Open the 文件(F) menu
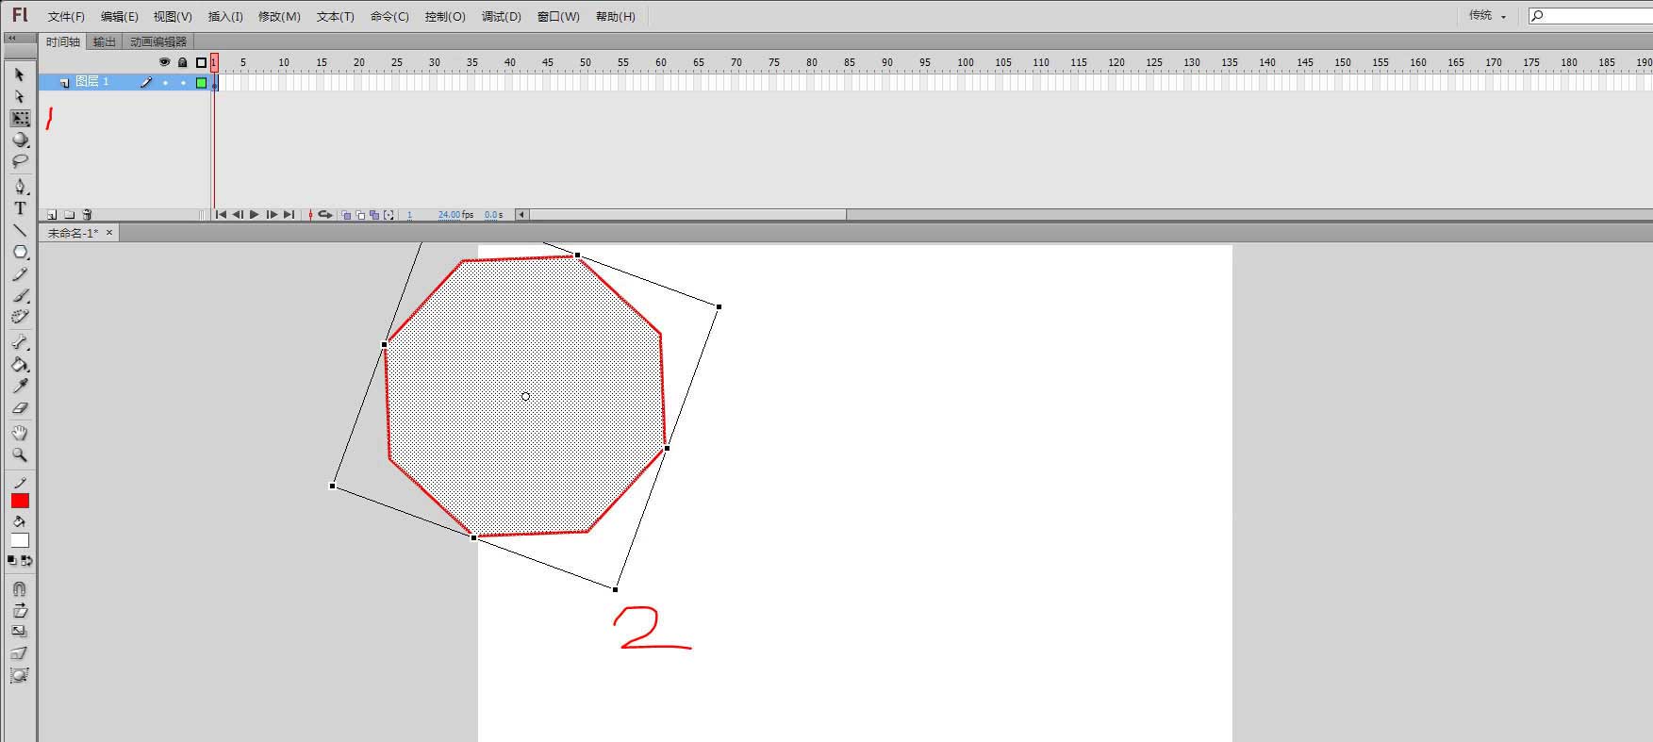Screen dimensions: 1653x742 coord(66,17)
